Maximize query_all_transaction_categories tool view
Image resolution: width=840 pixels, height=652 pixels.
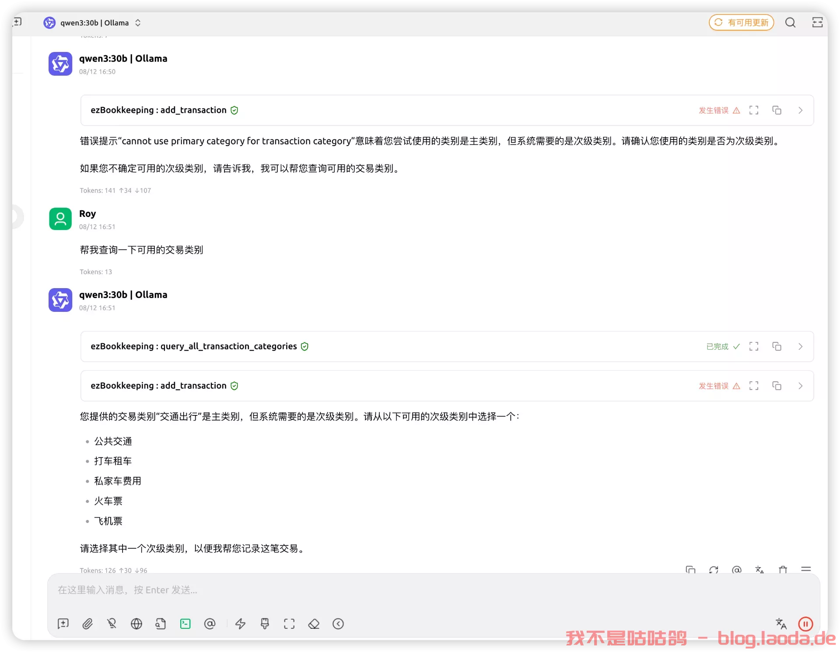[753, 346]
